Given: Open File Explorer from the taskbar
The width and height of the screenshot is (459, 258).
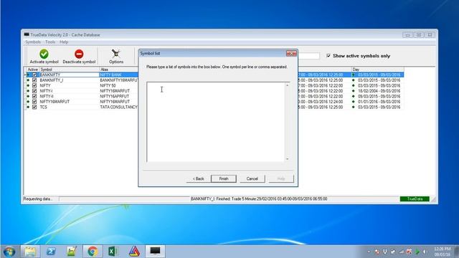Looking at the screenshot, I should 30,252.
